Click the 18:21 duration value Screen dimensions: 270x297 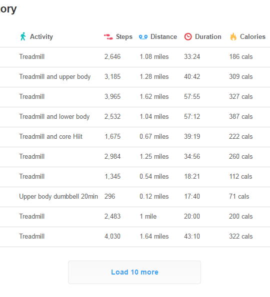(192, 176)
